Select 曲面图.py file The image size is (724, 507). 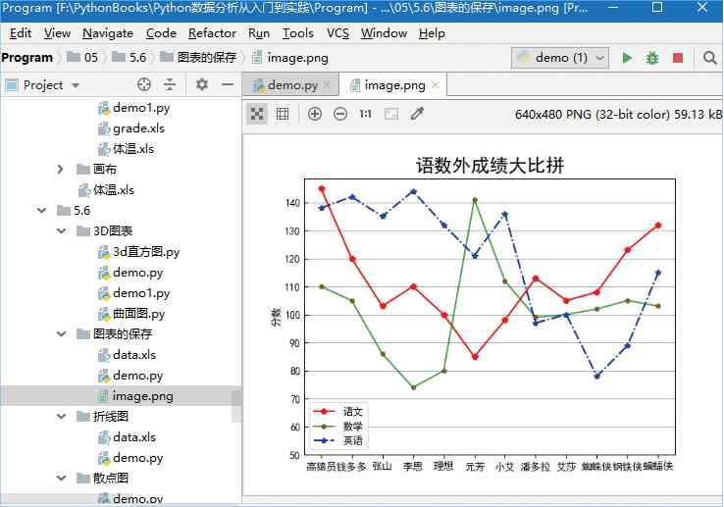click(x=131, y=314)
